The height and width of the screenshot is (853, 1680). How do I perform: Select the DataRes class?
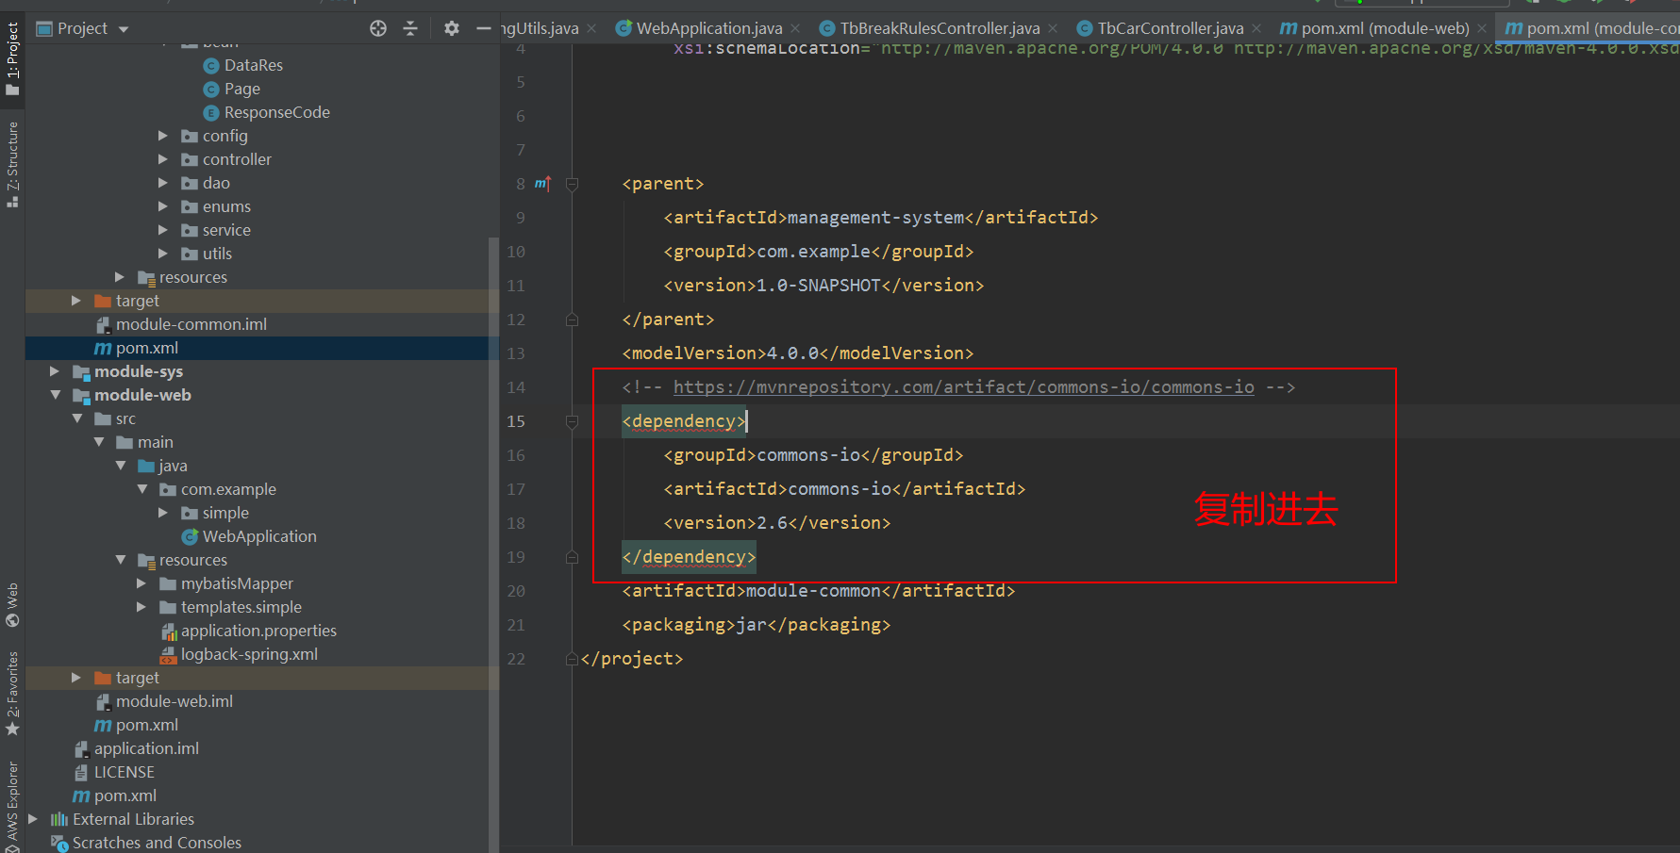pos(254,65)
